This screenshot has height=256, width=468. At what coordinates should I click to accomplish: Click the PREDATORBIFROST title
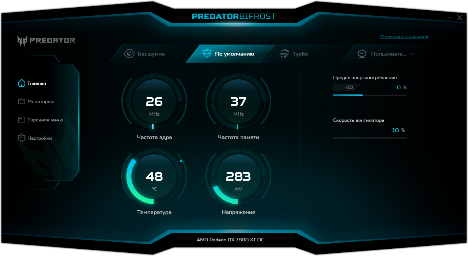[x=234, y=16]
